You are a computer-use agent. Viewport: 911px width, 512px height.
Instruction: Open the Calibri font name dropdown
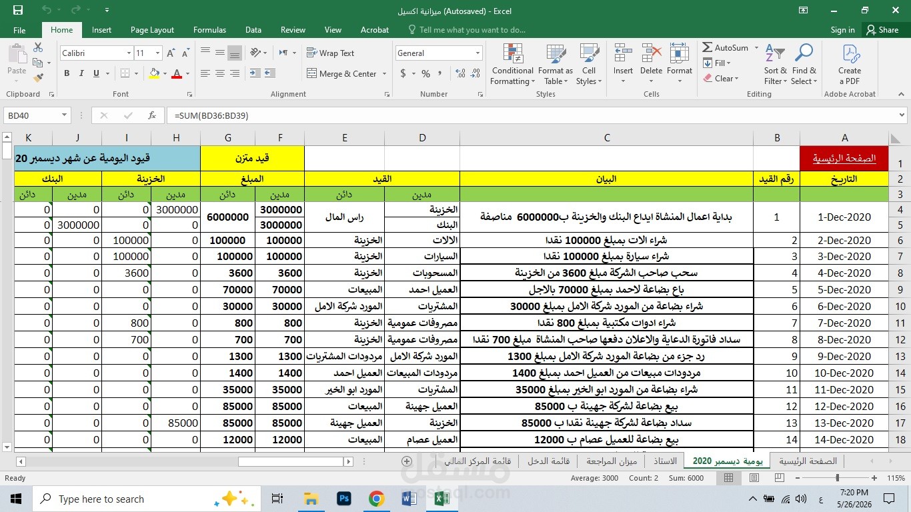tap(128, 53)
